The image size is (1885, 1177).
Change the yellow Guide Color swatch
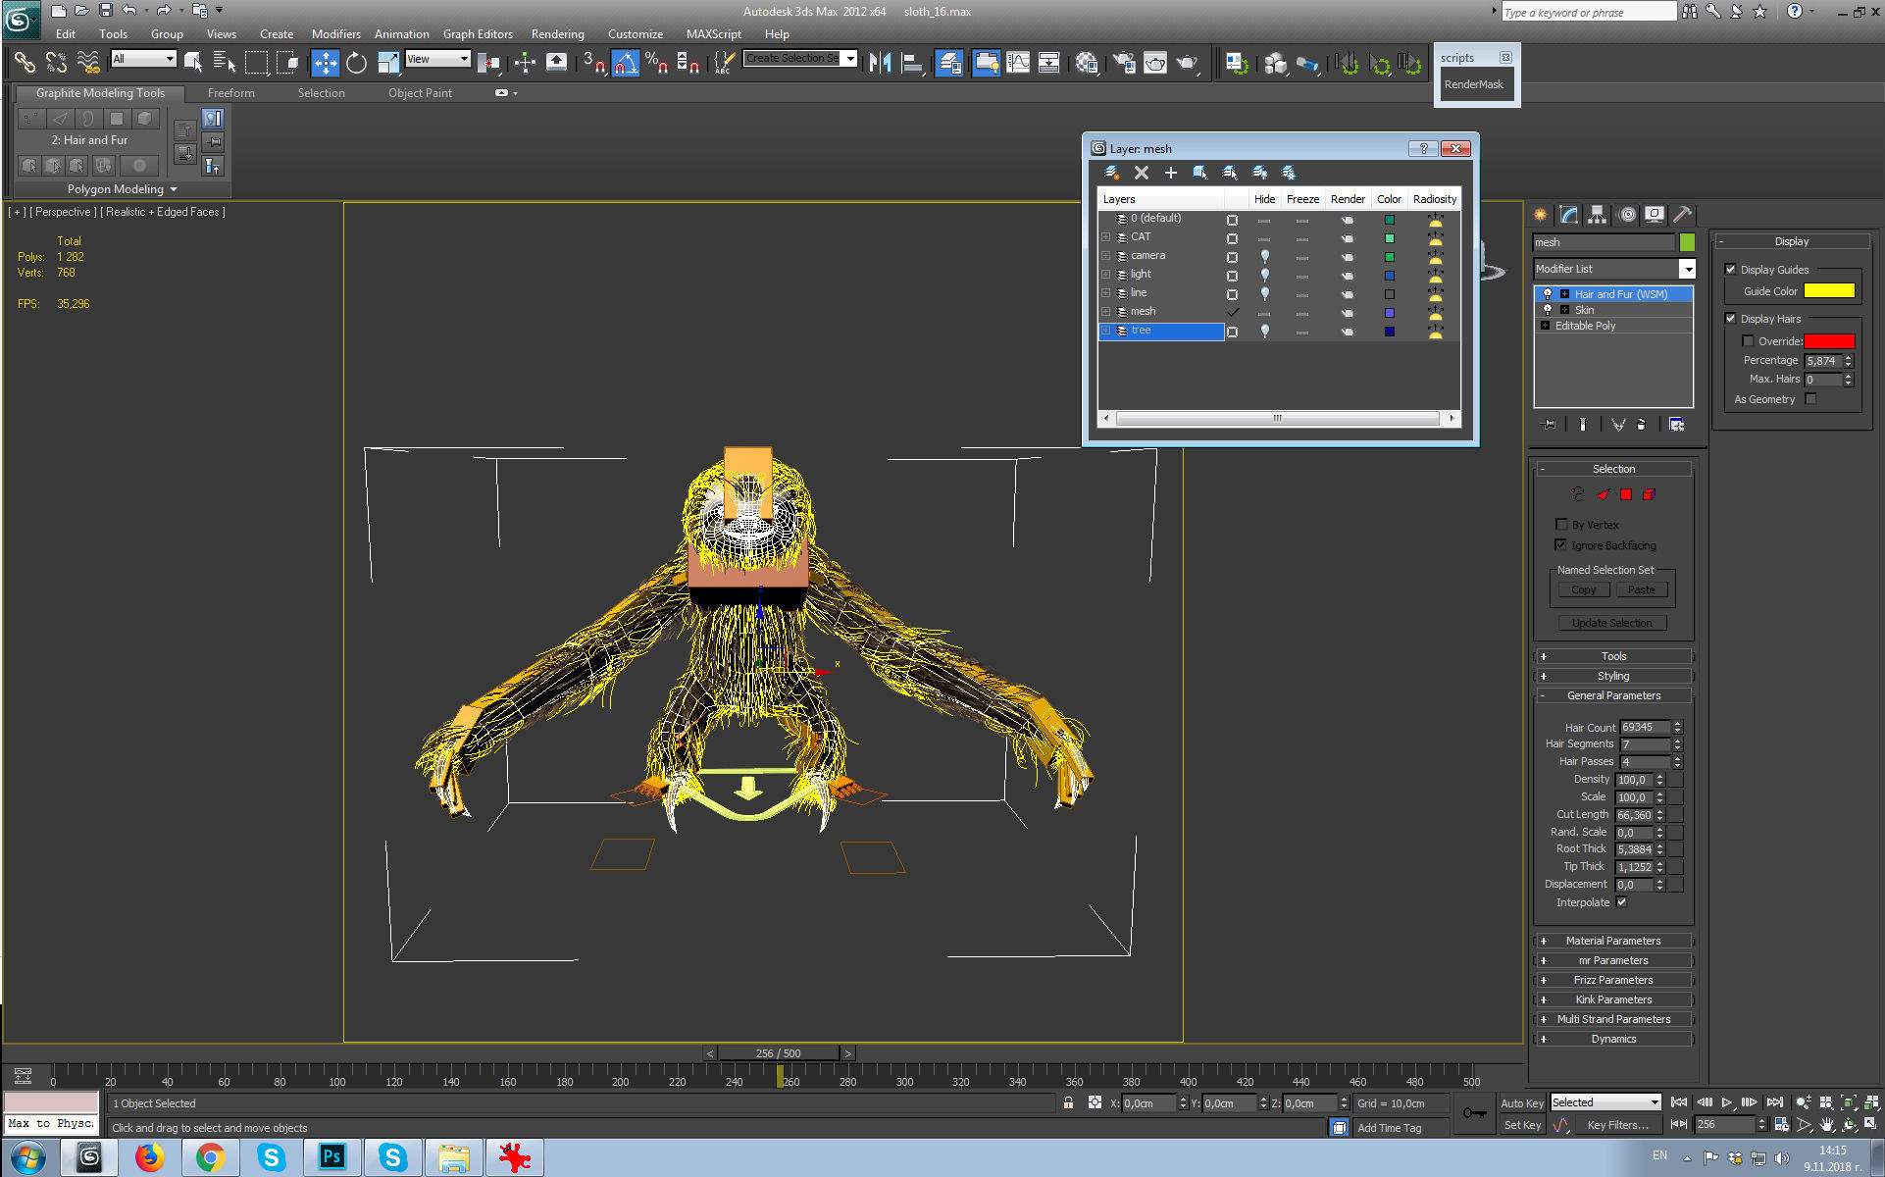tap(1829, 291)
